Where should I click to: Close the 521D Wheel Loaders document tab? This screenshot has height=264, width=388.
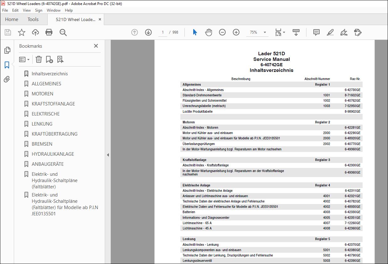(x=100, y=19)
